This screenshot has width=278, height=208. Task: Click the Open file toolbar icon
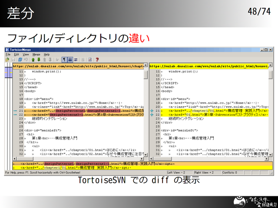7,59
